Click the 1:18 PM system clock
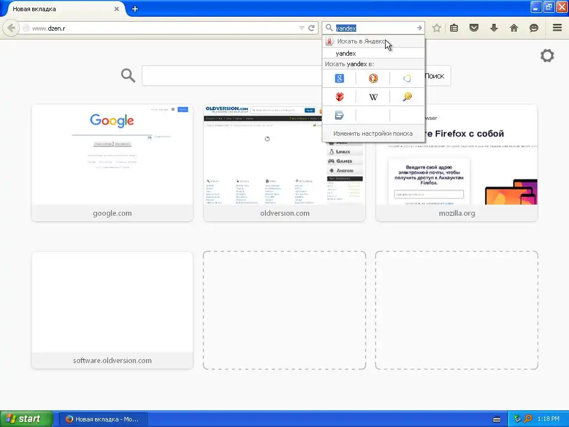569x427 pixels. (x=548, y=419)
